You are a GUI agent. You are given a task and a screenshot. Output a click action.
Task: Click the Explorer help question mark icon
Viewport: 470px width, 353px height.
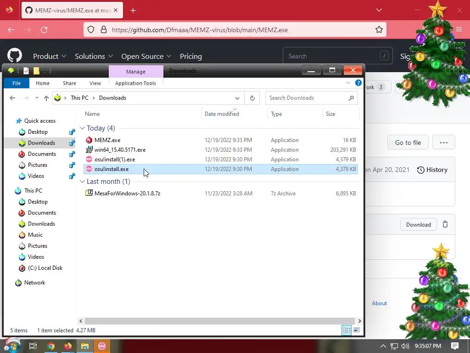(358, 83)
